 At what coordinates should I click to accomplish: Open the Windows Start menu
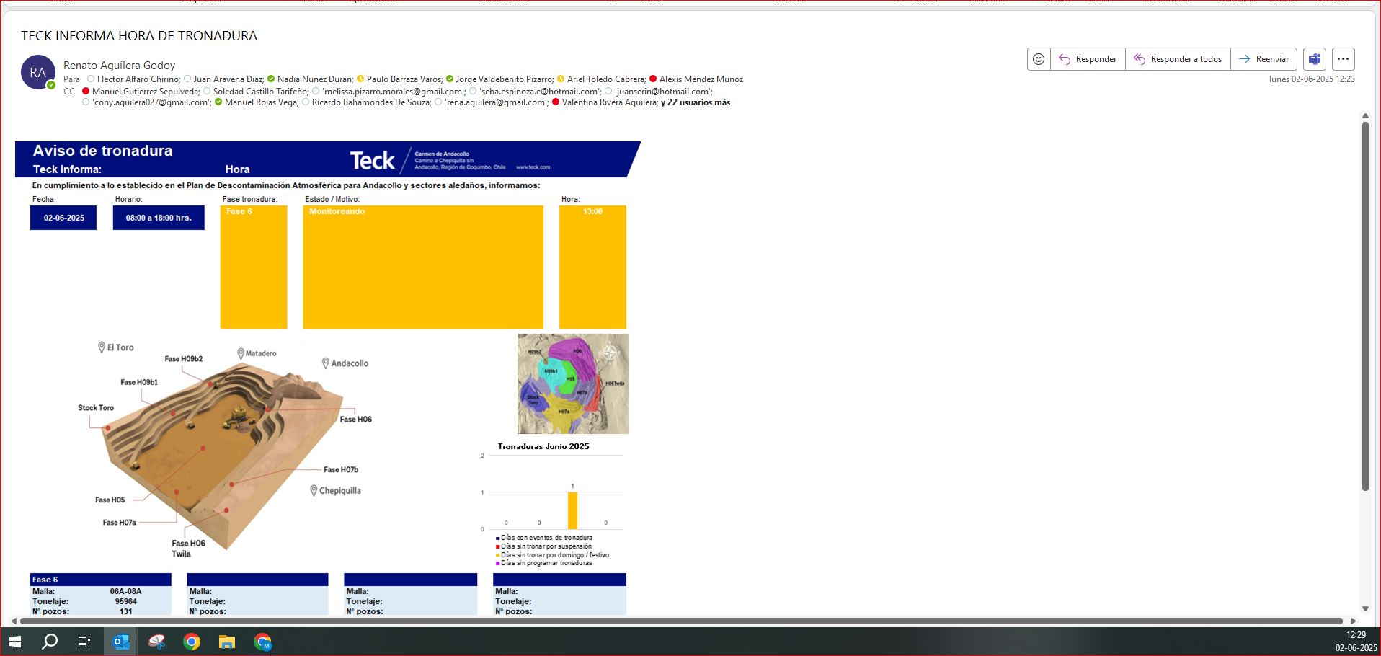(14, 642)
